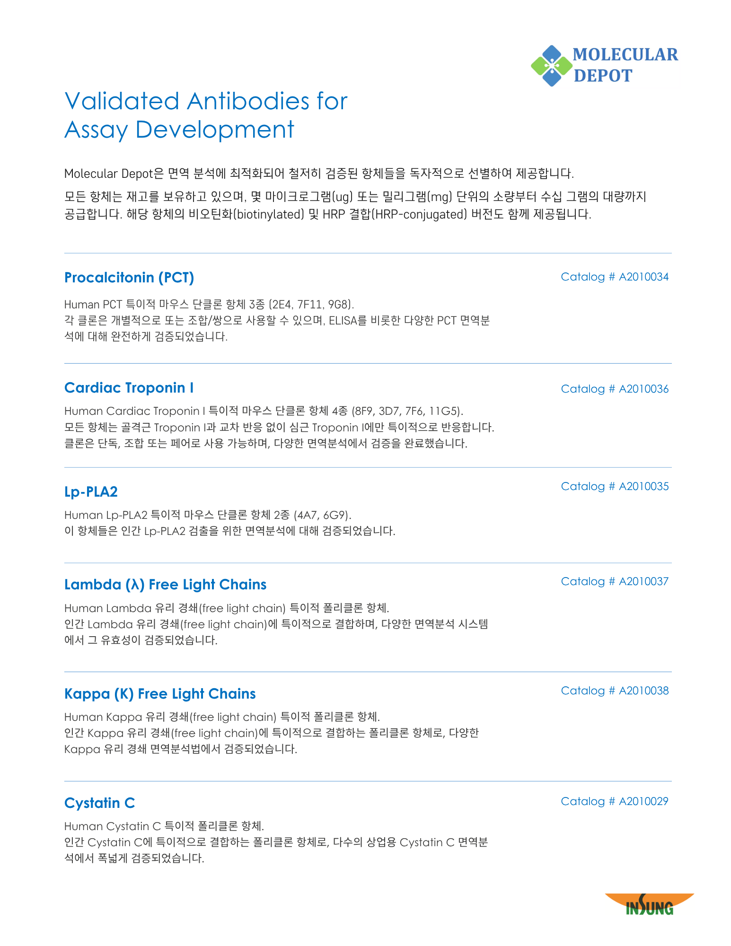Open the Cystatin C section heading

(x=99, y=803)
